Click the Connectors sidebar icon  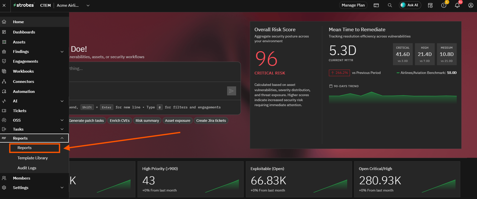[x=4, y=81]
